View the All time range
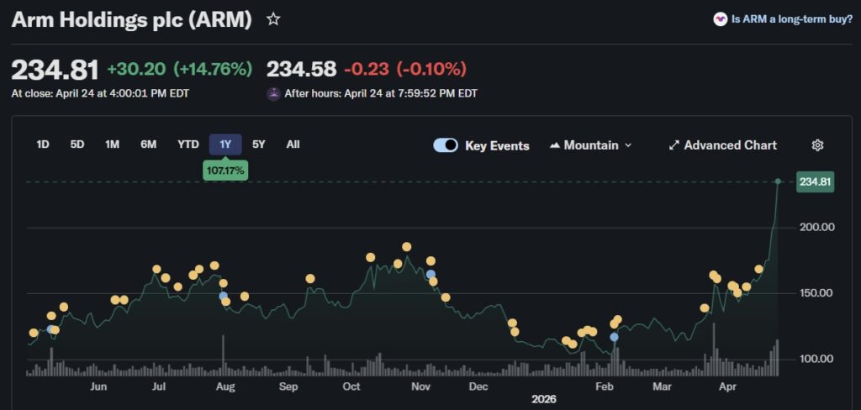The image size is (861, 410). tap(293, 145)
